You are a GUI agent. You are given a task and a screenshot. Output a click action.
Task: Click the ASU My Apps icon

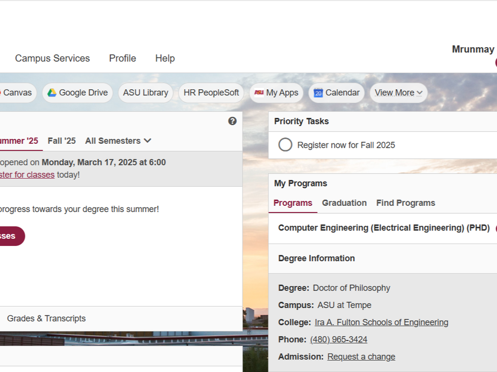[x=259, y=93]
